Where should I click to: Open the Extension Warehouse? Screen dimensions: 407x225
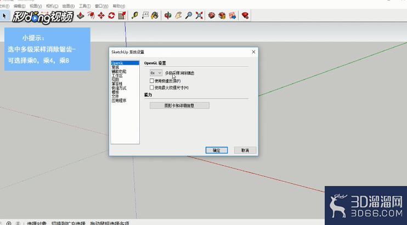coord(222,15)
